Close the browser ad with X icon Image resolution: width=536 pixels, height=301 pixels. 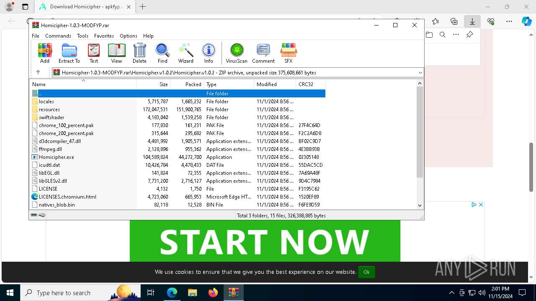481,204
